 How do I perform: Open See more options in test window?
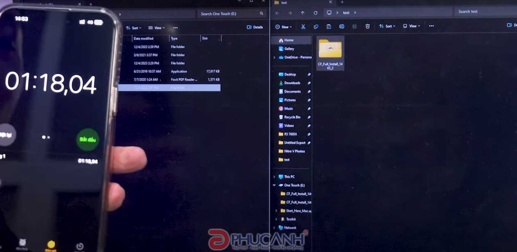coord(431,26)
